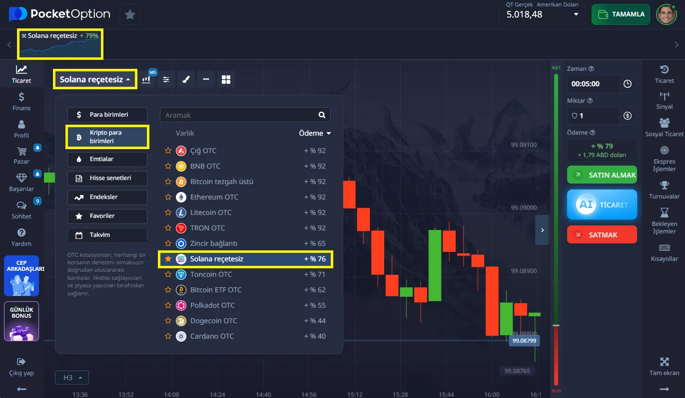
Task: Select the Para birimleri category
Action: [107, 115]
